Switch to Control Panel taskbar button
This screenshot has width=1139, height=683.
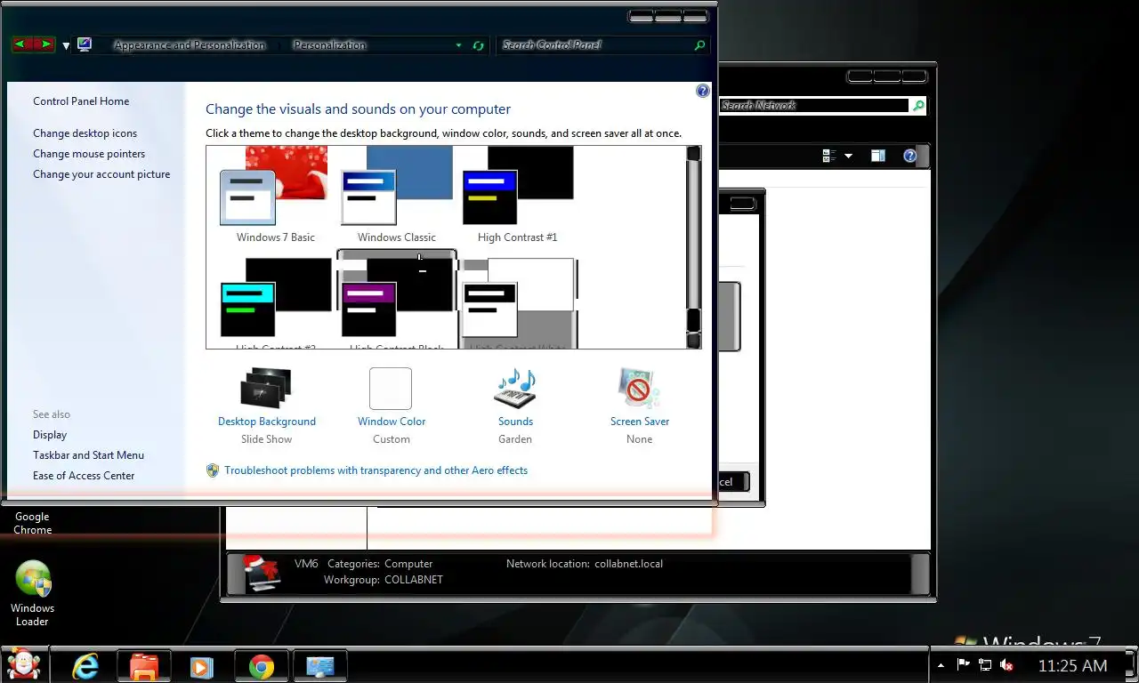(x=319, y=666)
